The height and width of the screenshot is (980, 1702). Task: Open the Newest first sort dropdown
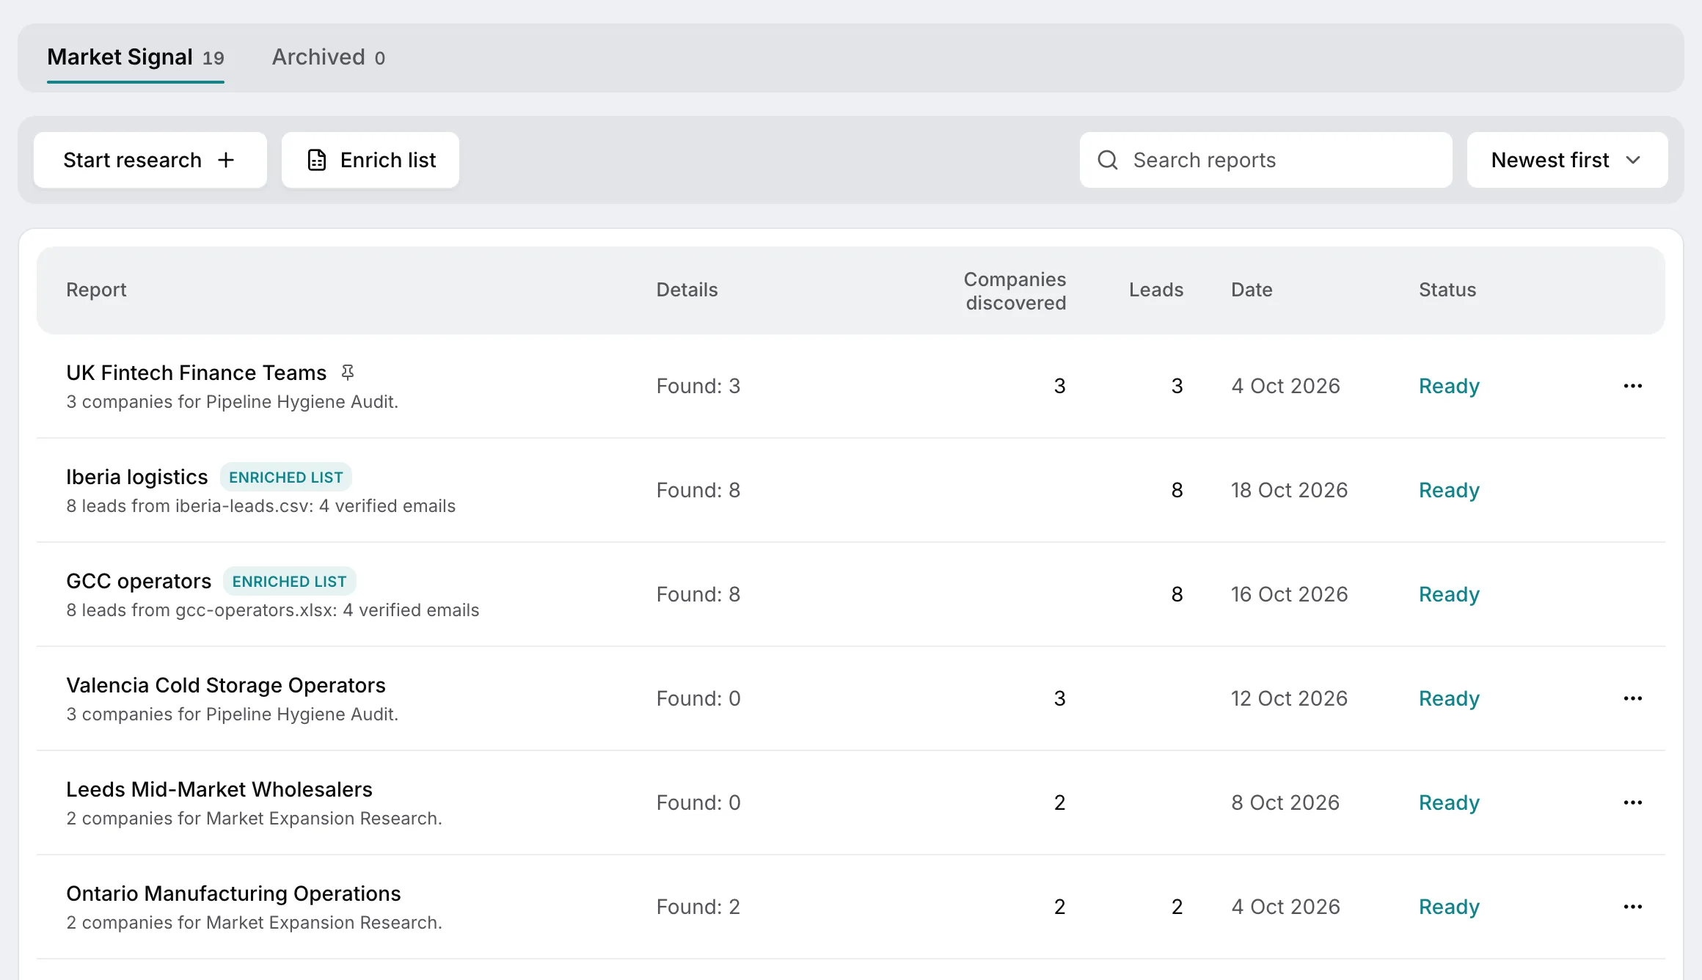click(1567, 160)
